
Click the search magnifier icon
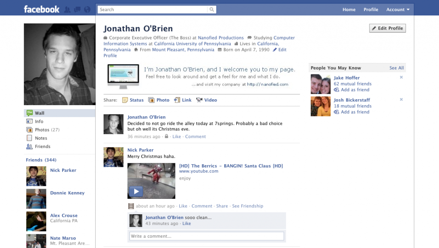tap(212, 9)
